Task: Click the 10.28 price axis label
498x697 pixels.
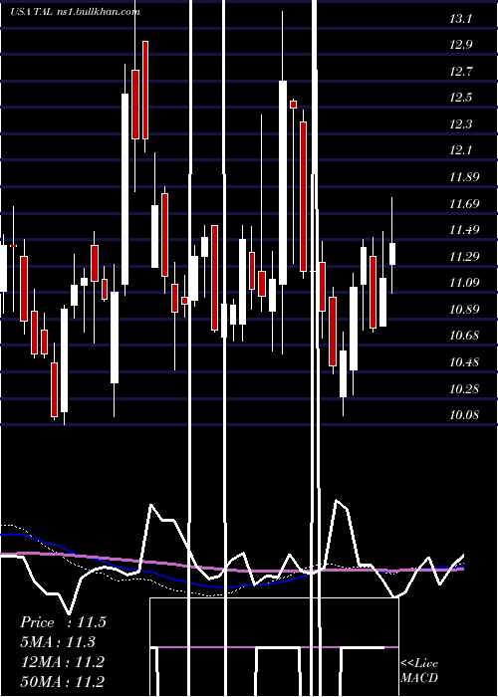Action: click(x=464, y=388)
